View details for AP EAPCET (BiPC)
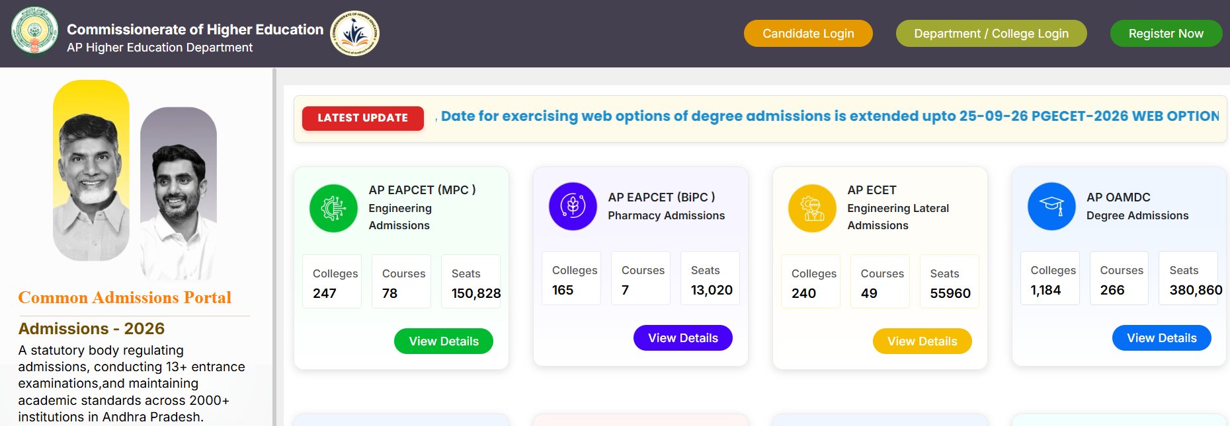 tap(683, 338)
